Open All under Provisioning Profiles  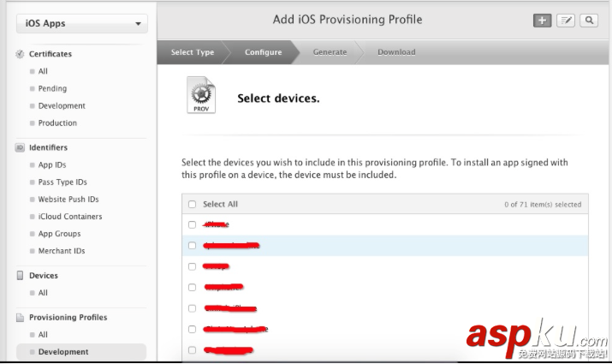43,334
